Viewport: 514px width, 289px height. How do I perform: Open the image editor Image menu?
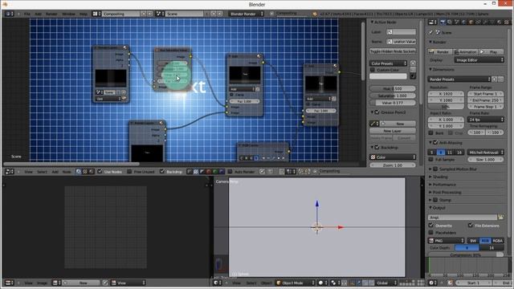pyautogui.click(x=42, y=283)
